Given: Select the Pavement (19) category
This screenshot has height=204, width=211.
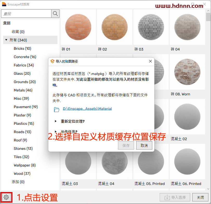Looking at the screenshot, I should pyautogui.click(x=26, y=107).
